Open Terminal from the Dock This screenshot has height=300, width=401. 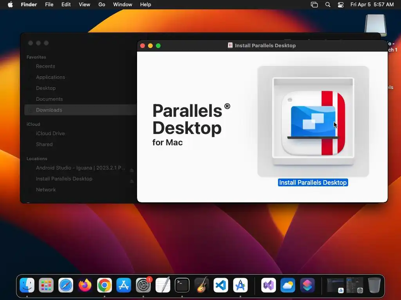[x=182, y=285]
